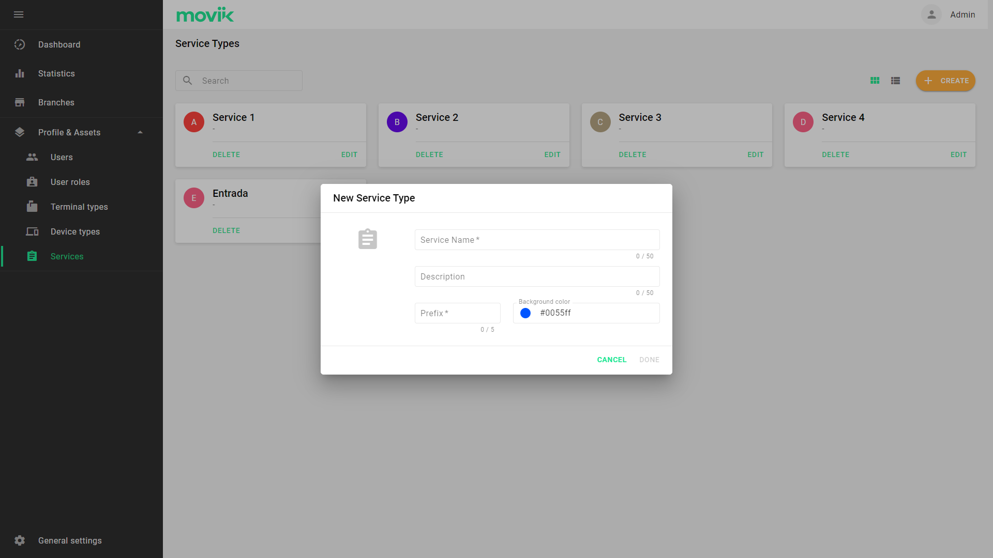The image size is (993, 558).
Task: Edit Service 4
Action: point(958,154)
